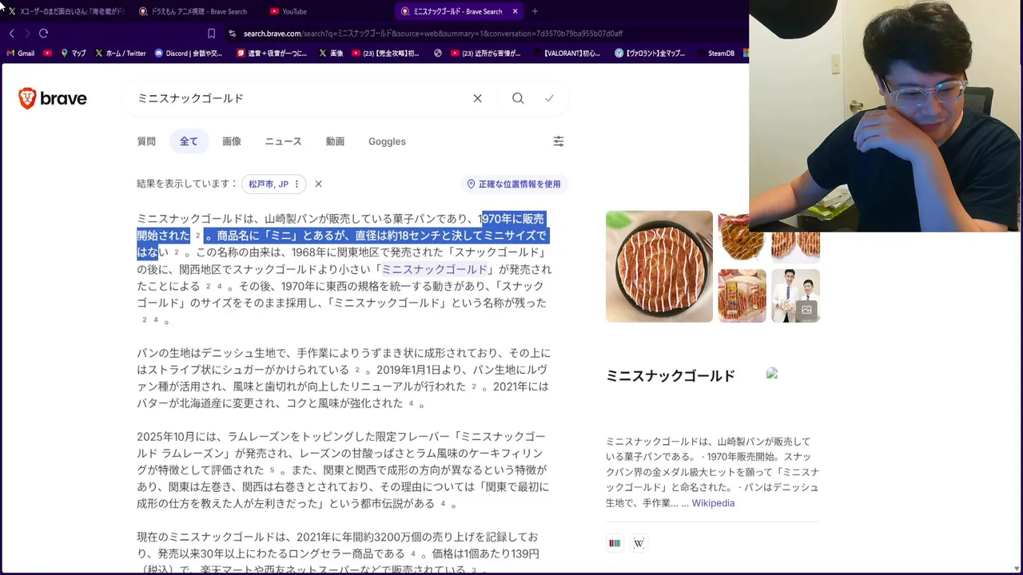The image size is (1023, 575).
Task: Switch to the ニュース tab
Action: [x=283, y=141]
